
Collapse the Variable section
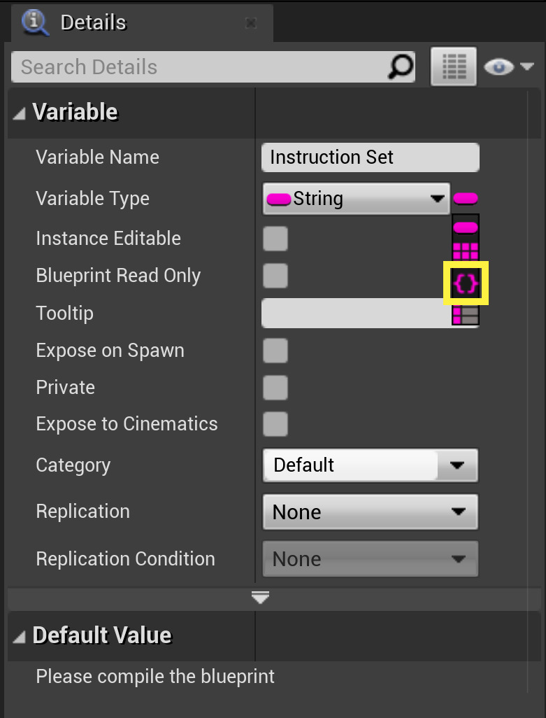20,112
